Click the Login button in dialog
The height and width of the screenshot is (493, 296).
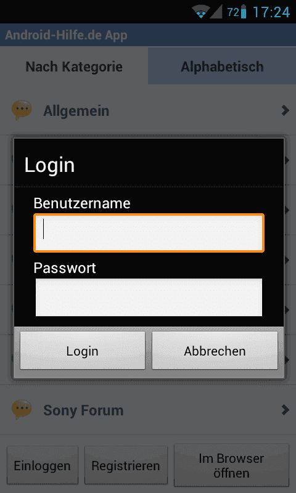click(83, 351)
